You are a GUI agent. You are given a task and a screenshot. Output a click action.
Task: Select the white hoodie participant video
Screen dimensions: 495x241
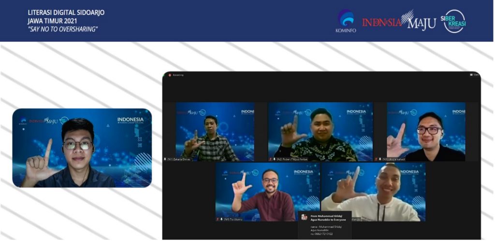(373, 192)
